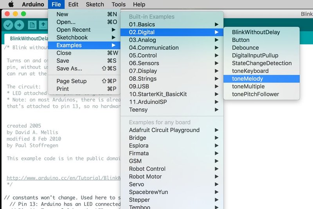Select Print menu entry

84,89
